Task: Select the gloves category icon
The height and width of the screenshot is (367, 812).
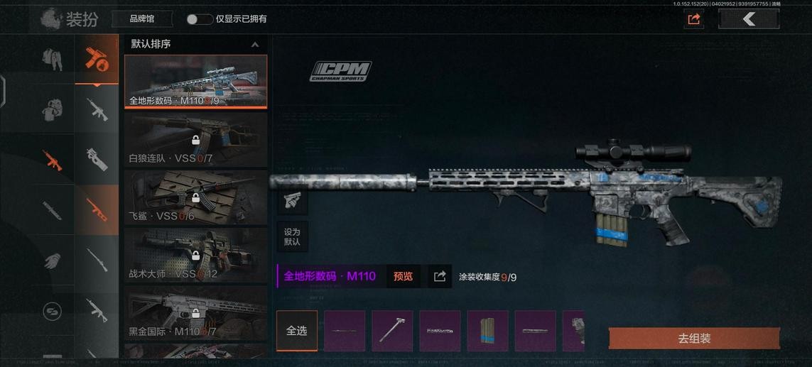Action: tap(53, 261)
